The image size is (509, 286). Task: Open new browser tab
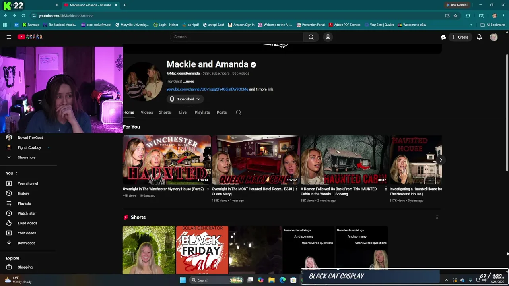point(124,5)
